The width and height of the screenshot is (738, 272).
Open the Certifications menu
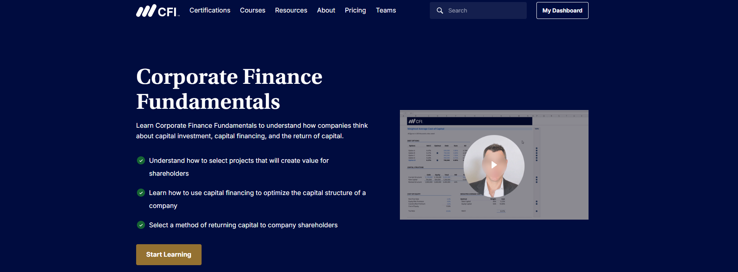210,10
